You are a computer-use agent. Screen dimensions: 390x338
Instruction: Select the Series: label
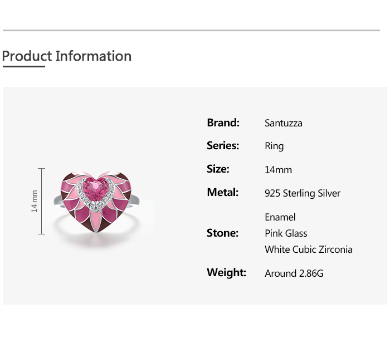(x=223, y=146)
